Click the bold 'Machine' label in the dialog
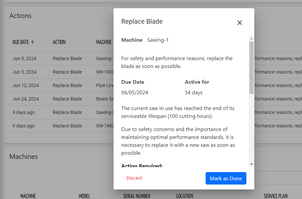This screenshot has height=199, width=302. [x=132, y=40]
